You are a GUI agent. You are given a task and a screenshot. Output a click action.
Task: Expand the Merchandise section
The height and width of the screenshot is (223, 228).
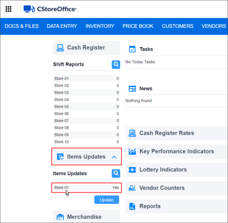[87, 216]
